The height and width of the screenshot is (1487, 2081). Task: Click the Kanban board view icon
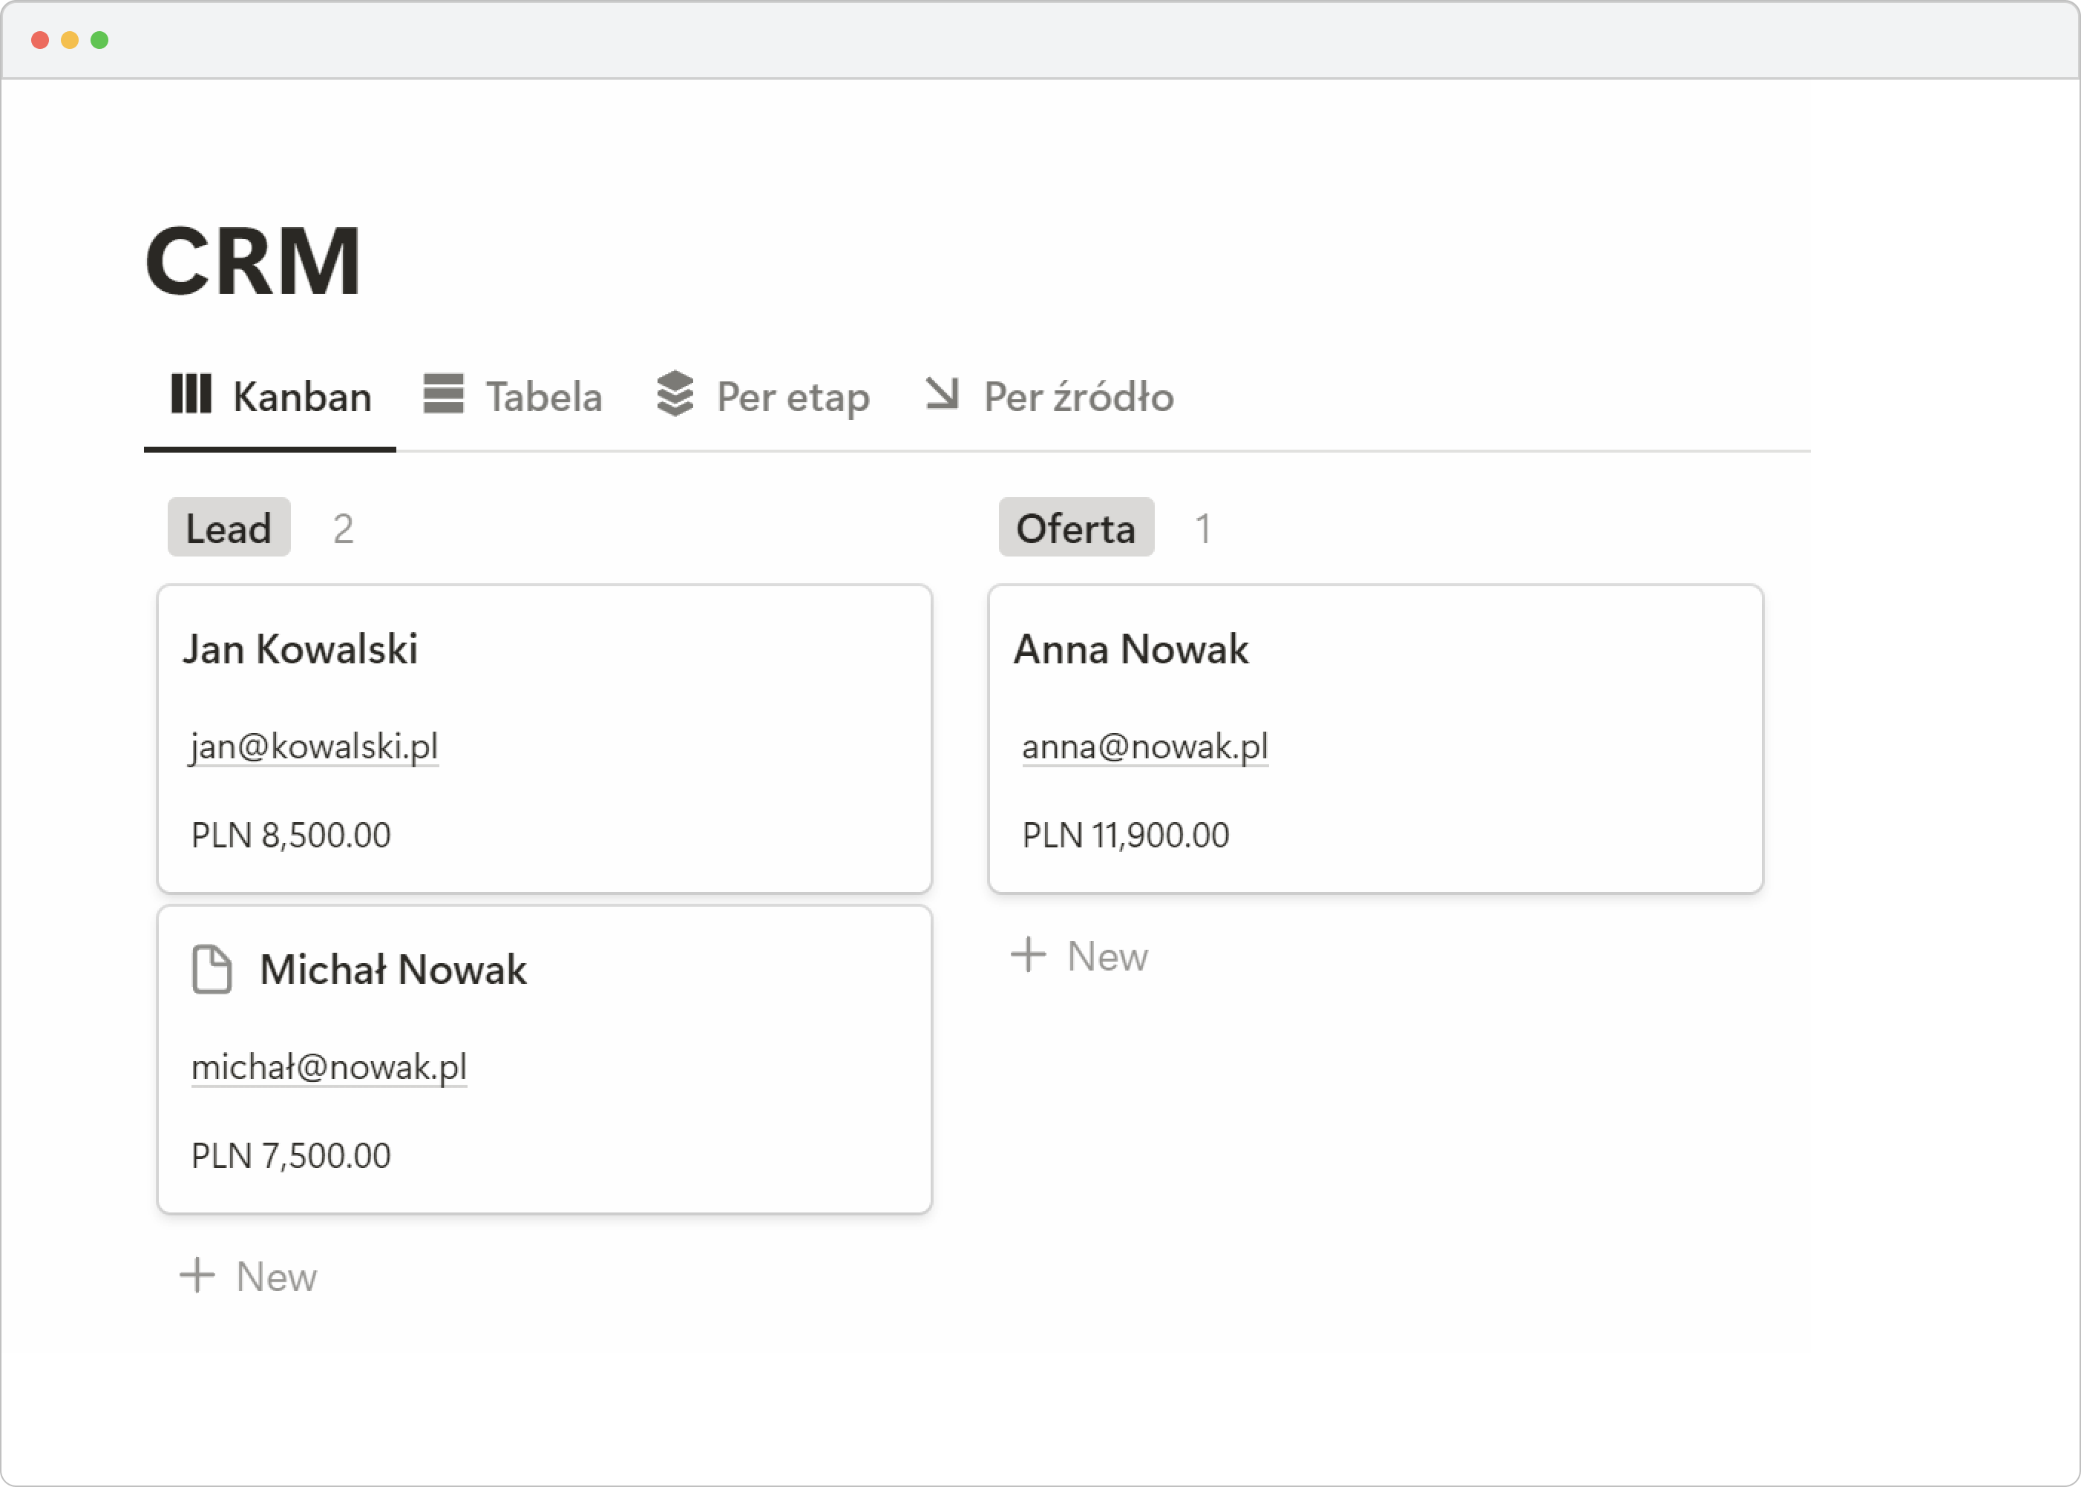(x=191, y=394)
